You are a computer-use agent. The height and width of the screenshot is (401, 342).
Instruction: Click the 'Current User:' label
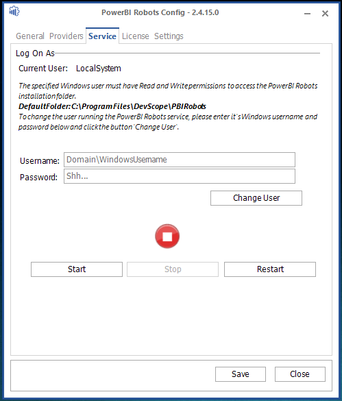[43, 69]
